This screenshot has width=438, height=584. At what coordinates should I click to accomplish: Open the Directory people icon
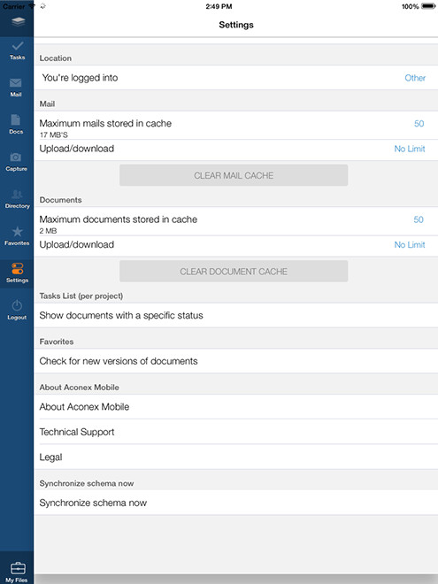click(17, 194)
